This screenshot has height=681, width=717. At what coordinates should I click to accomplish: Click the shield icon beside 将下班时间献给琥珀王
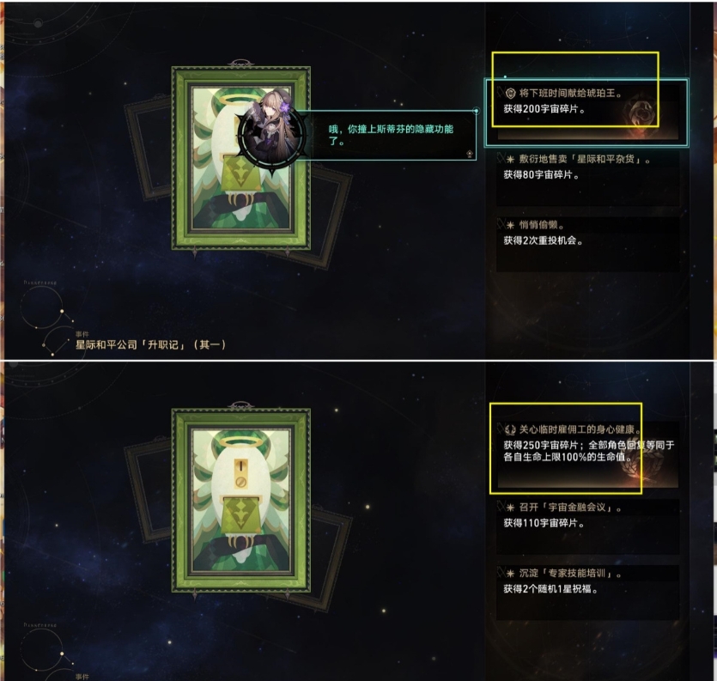tap(510, 94)
